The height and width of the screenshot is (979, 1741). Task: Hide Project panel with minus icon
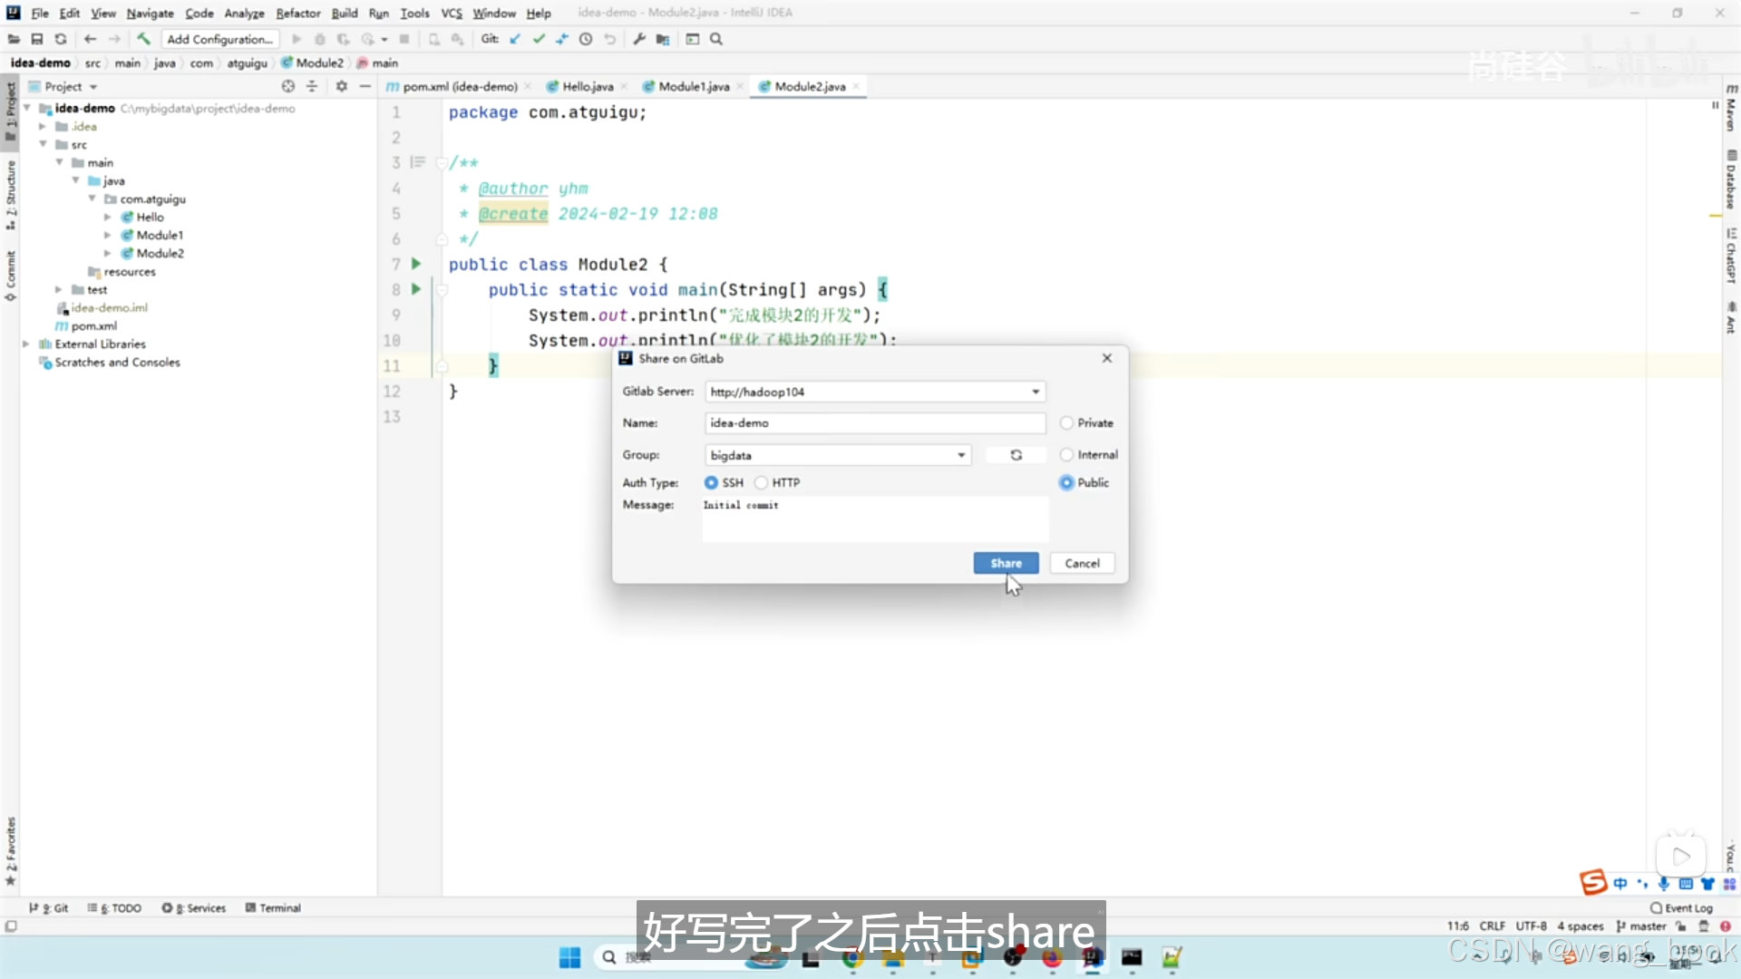[x=365, y=86]
